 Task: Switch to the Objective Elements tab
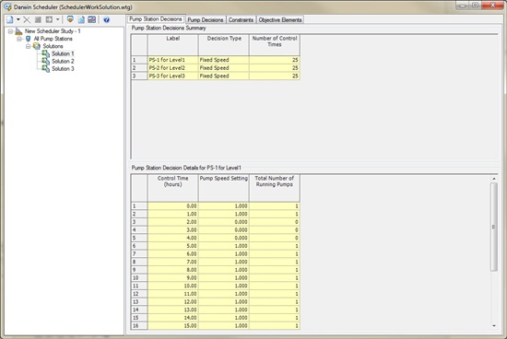pos(280,20)
